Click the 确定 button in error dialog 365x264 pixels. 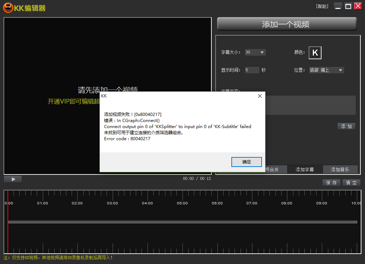pyautogui.click(x=247, y=162)
